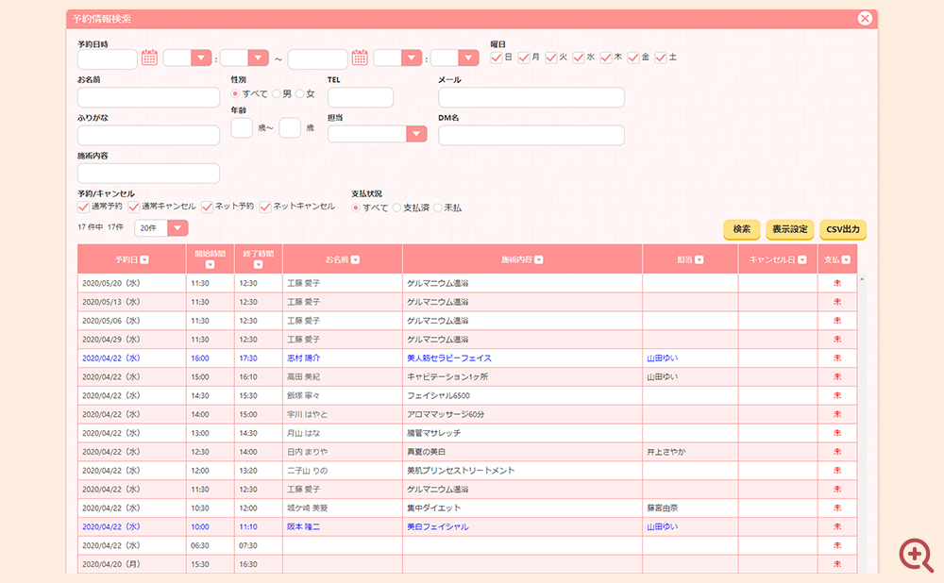Select 支払済 payment status radio

[x=396, y=208]
